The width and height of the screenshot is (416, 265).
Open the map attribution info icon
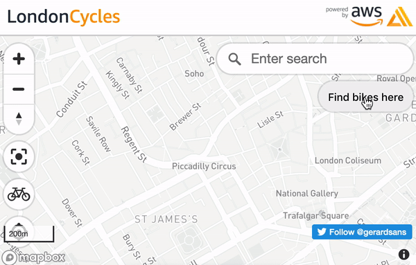tap(404, 255)
